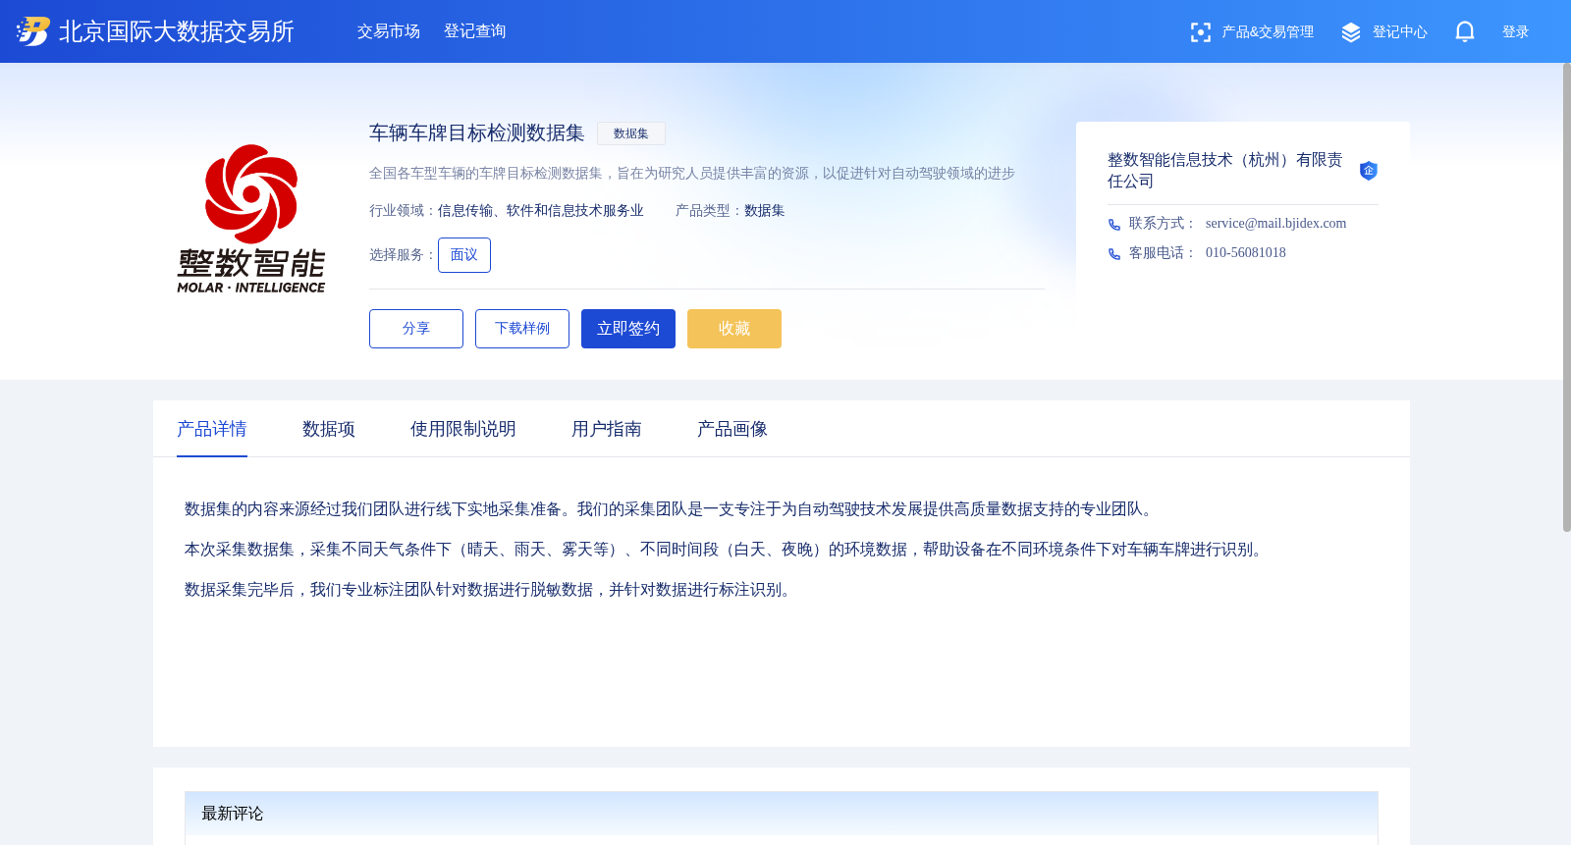1571x845 pixels.
Task: Click the phone icon beside 客服电话
Action: click(x=1114, y=254)
